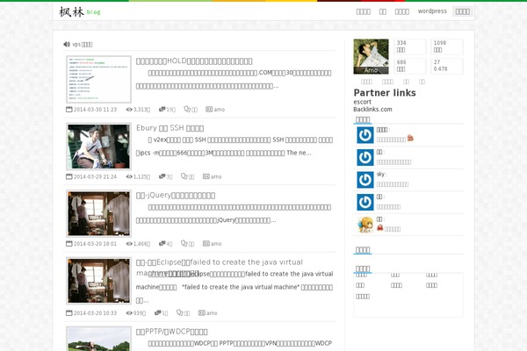Click the green landscape thumbnail of PPTP post
This screenshot has height=351, width=527.
tap(98, 339)
